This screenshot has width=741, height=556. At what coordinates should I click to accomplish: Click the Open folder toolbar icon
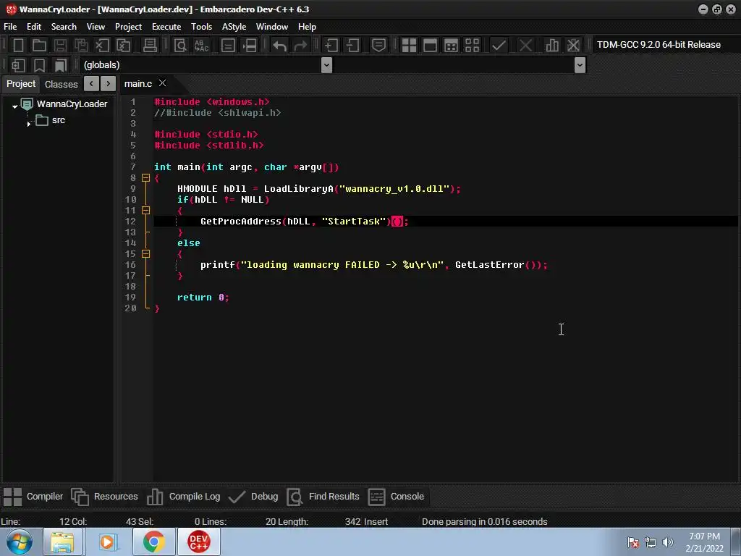[39, 46]
